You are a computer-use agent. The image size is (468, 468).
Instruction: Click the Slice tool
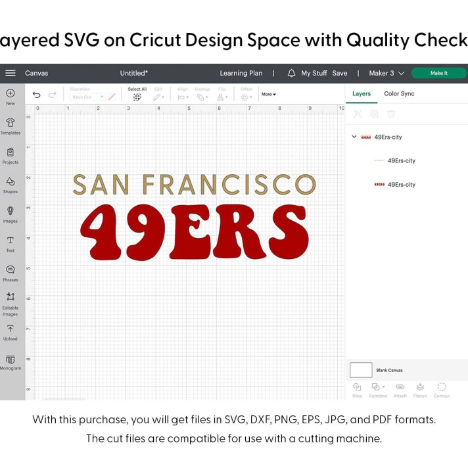pyautogui.click(x=357, y=390)
